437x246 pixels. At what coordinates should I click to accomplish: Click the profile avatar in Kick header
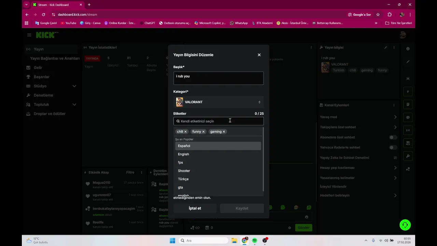[403, 35]
